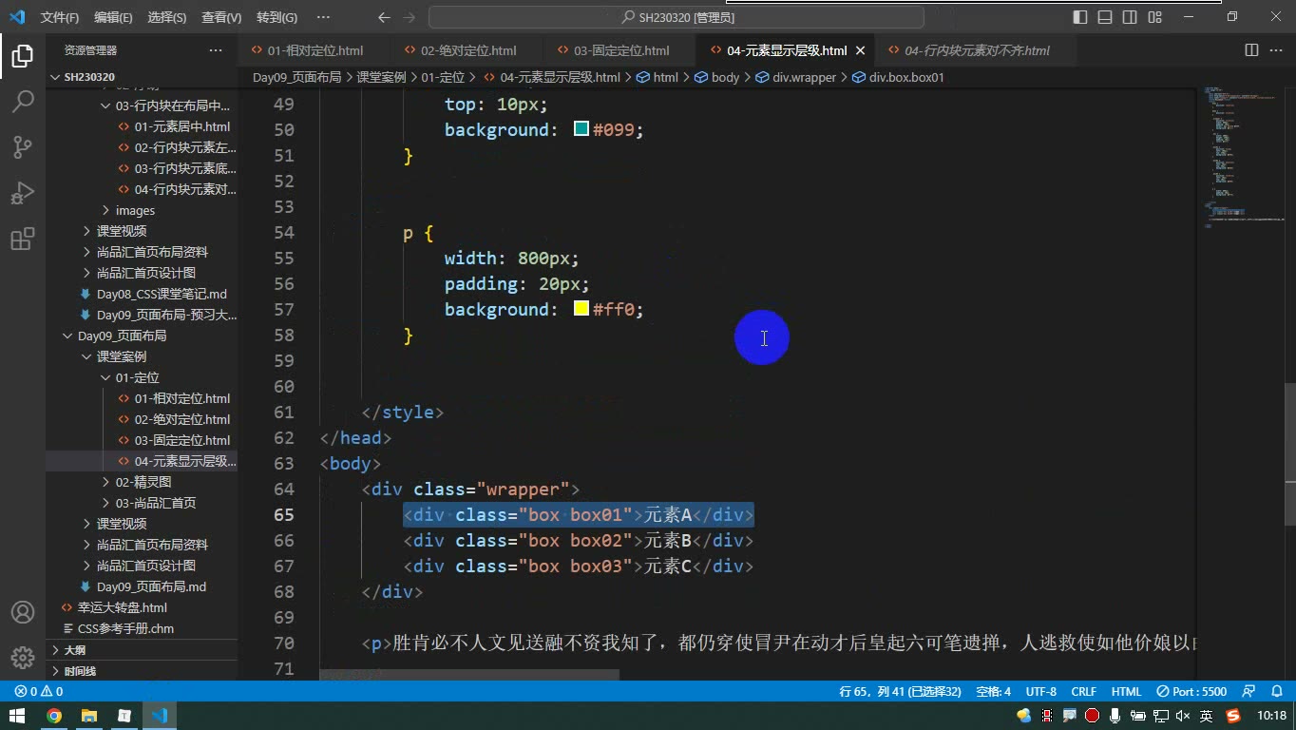Image resolution: width=1296 pixels, height=730 pixels.
Task: Open the Extensions view
Action: coord(23,239)
